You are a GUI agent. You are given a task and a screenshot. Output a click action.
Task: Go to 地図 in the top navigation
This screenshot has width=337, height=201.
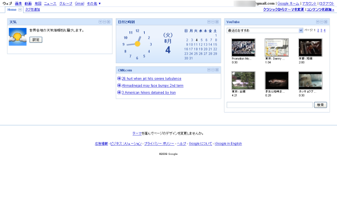point(38,3)
